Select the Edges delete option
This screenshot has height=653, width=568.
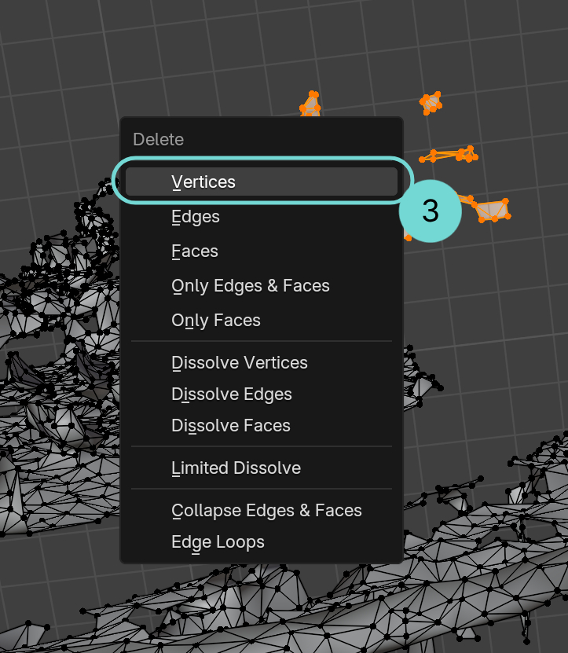click(x=196, y=217)
